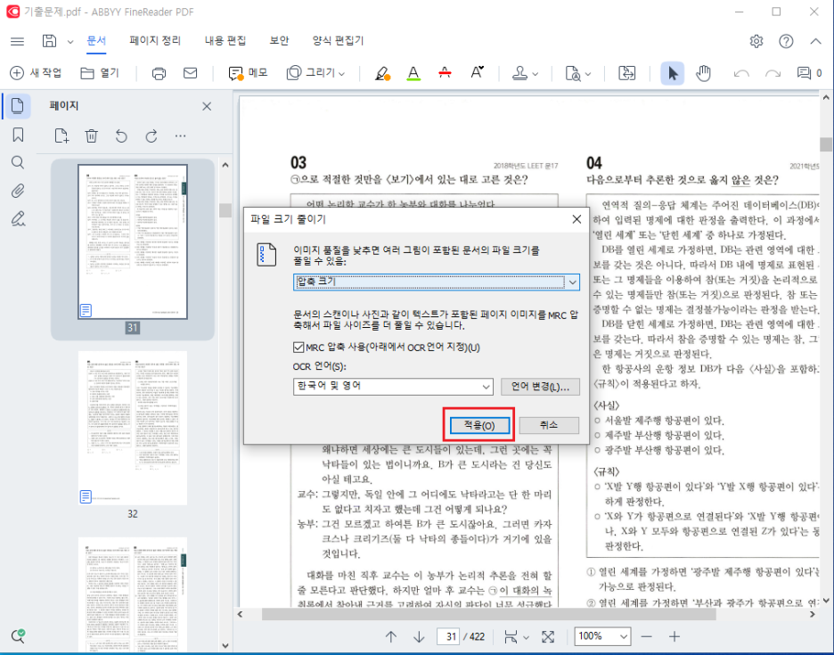The image size is (834, 655).
Task: Zoom out with minus button
Action: click(646, 636)
